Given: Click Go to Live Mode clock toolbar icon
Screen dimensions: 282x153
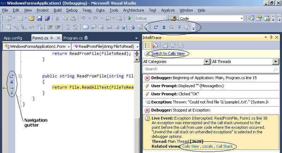Looking at the screenshot, I should coord(187,27).
